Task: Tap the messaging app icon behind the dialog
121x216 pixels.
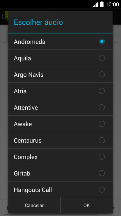Action: (x=6, y=16)
